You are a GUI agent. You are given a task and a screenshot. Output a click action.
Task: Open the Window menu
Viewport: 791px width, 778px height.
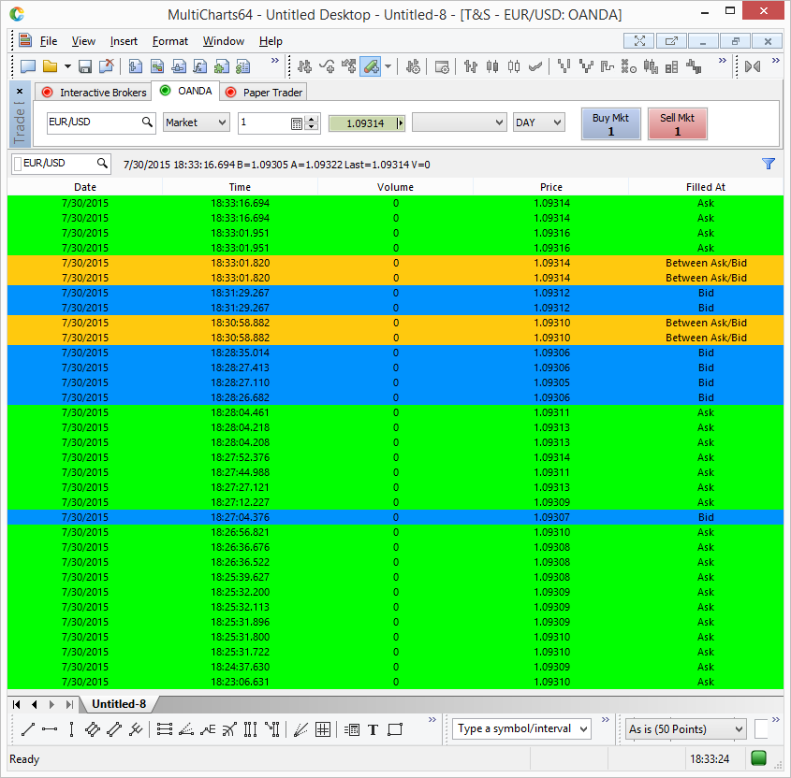pyautogui.click(x=224, y=41)
